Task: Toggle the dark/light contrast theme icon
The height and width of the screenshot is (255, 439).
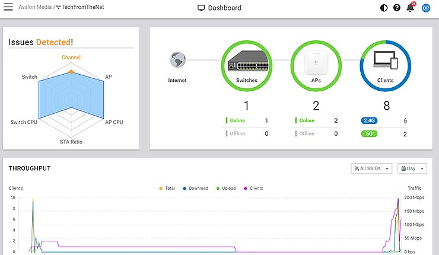Action: pyautogui.click(x=384, y=8)
